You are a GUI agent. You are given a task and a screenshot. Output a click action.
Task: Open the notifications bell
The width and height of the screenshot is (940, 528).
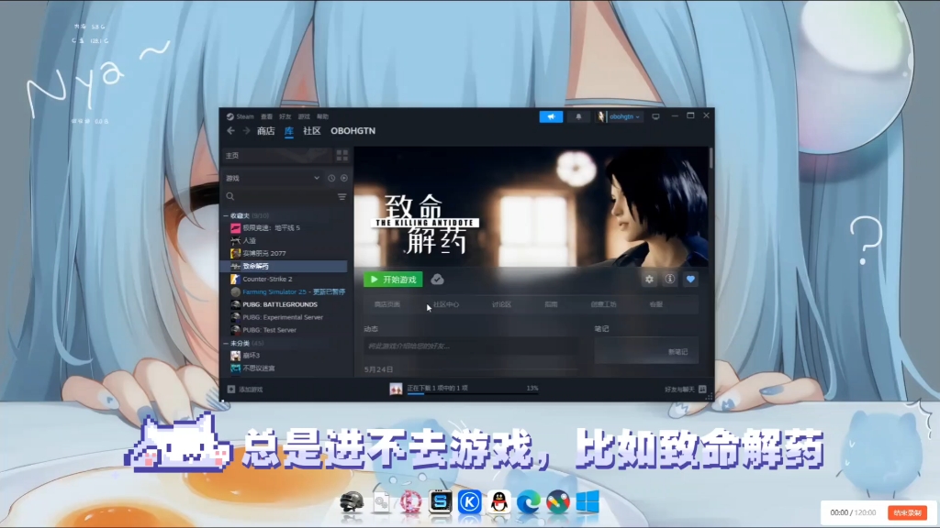[x=578, y=116]
